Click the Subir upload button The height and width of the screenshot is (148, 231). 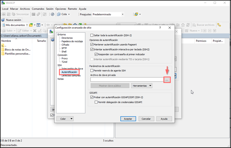(9, 31)
